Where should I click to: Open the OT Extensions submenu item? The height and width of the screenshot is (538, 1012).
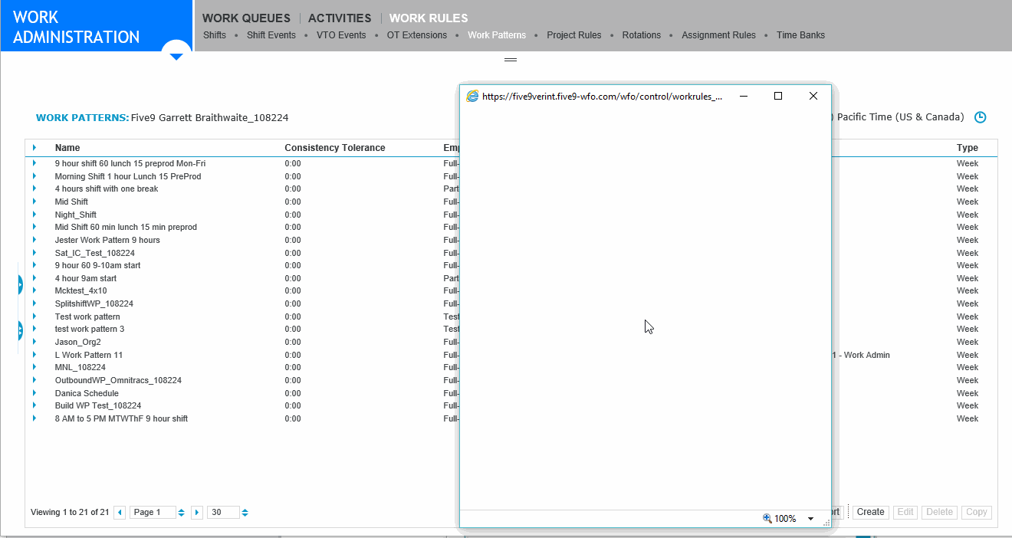coord(417,35)
